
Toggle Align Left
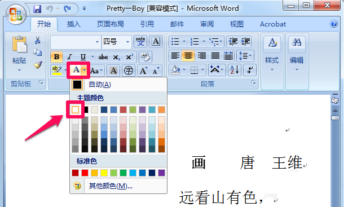tap(175, 55)
